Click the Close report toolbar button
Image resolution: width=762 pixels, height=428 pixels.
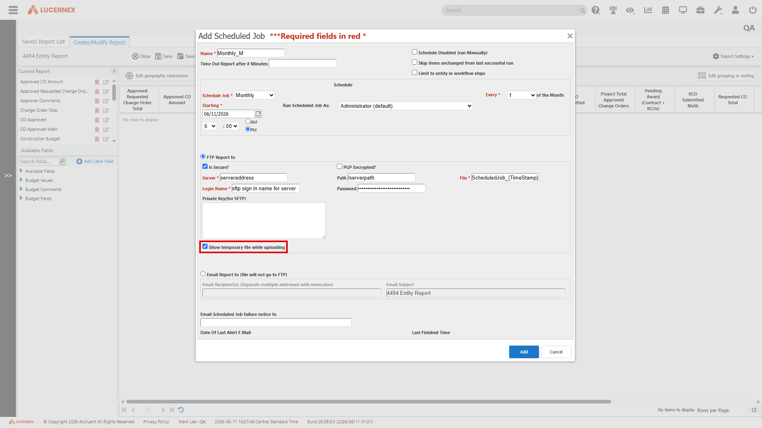click(x=141, y=56)
